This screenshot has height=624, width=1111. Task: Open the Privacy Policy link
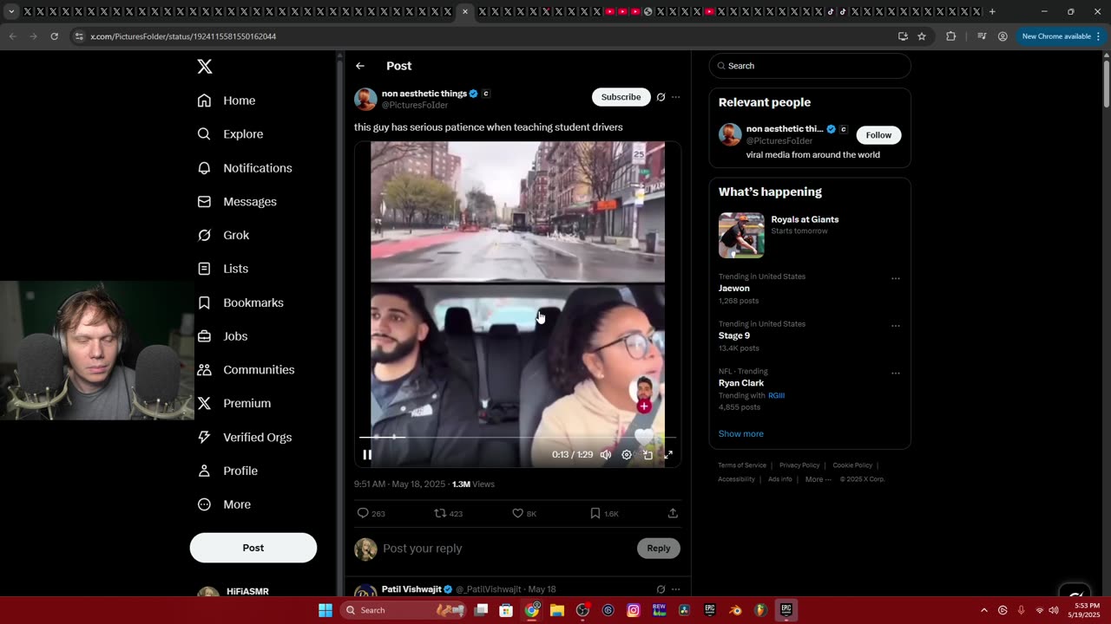click(799, 465)
